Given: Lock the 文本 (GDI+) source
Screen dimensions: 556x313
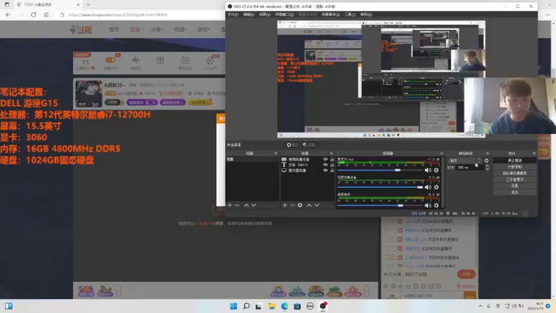Looking at the screenshot, I should (x=332, y=165).
